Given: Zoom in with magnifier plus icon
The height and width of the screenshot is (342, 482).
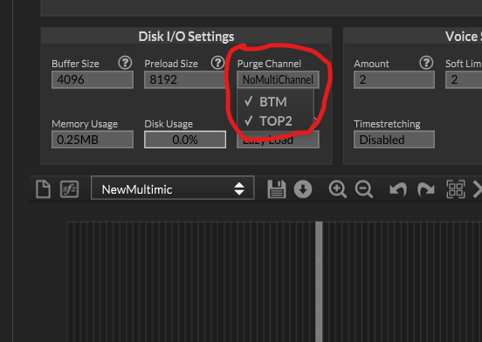Looking at the screenshot, I should pyautogui.click(x=338, y=189).
